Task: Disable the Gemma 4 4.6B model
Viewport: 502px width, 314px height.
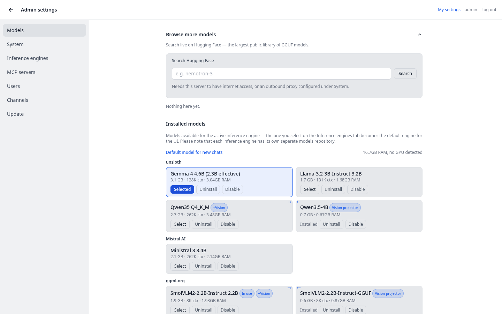Action: pyautogui.click(x=233, y=189)
